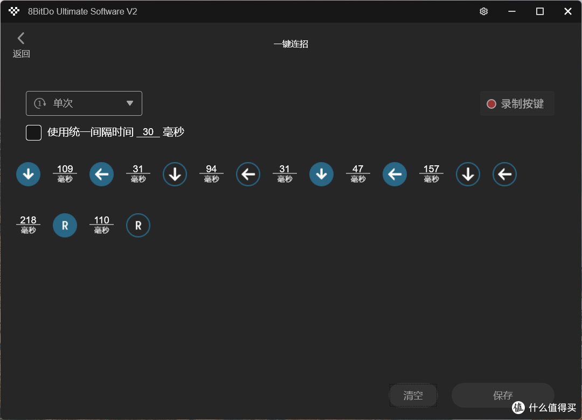
Task: Select the filled left arrow before 157 毫秒
Action: click(394, 174)
